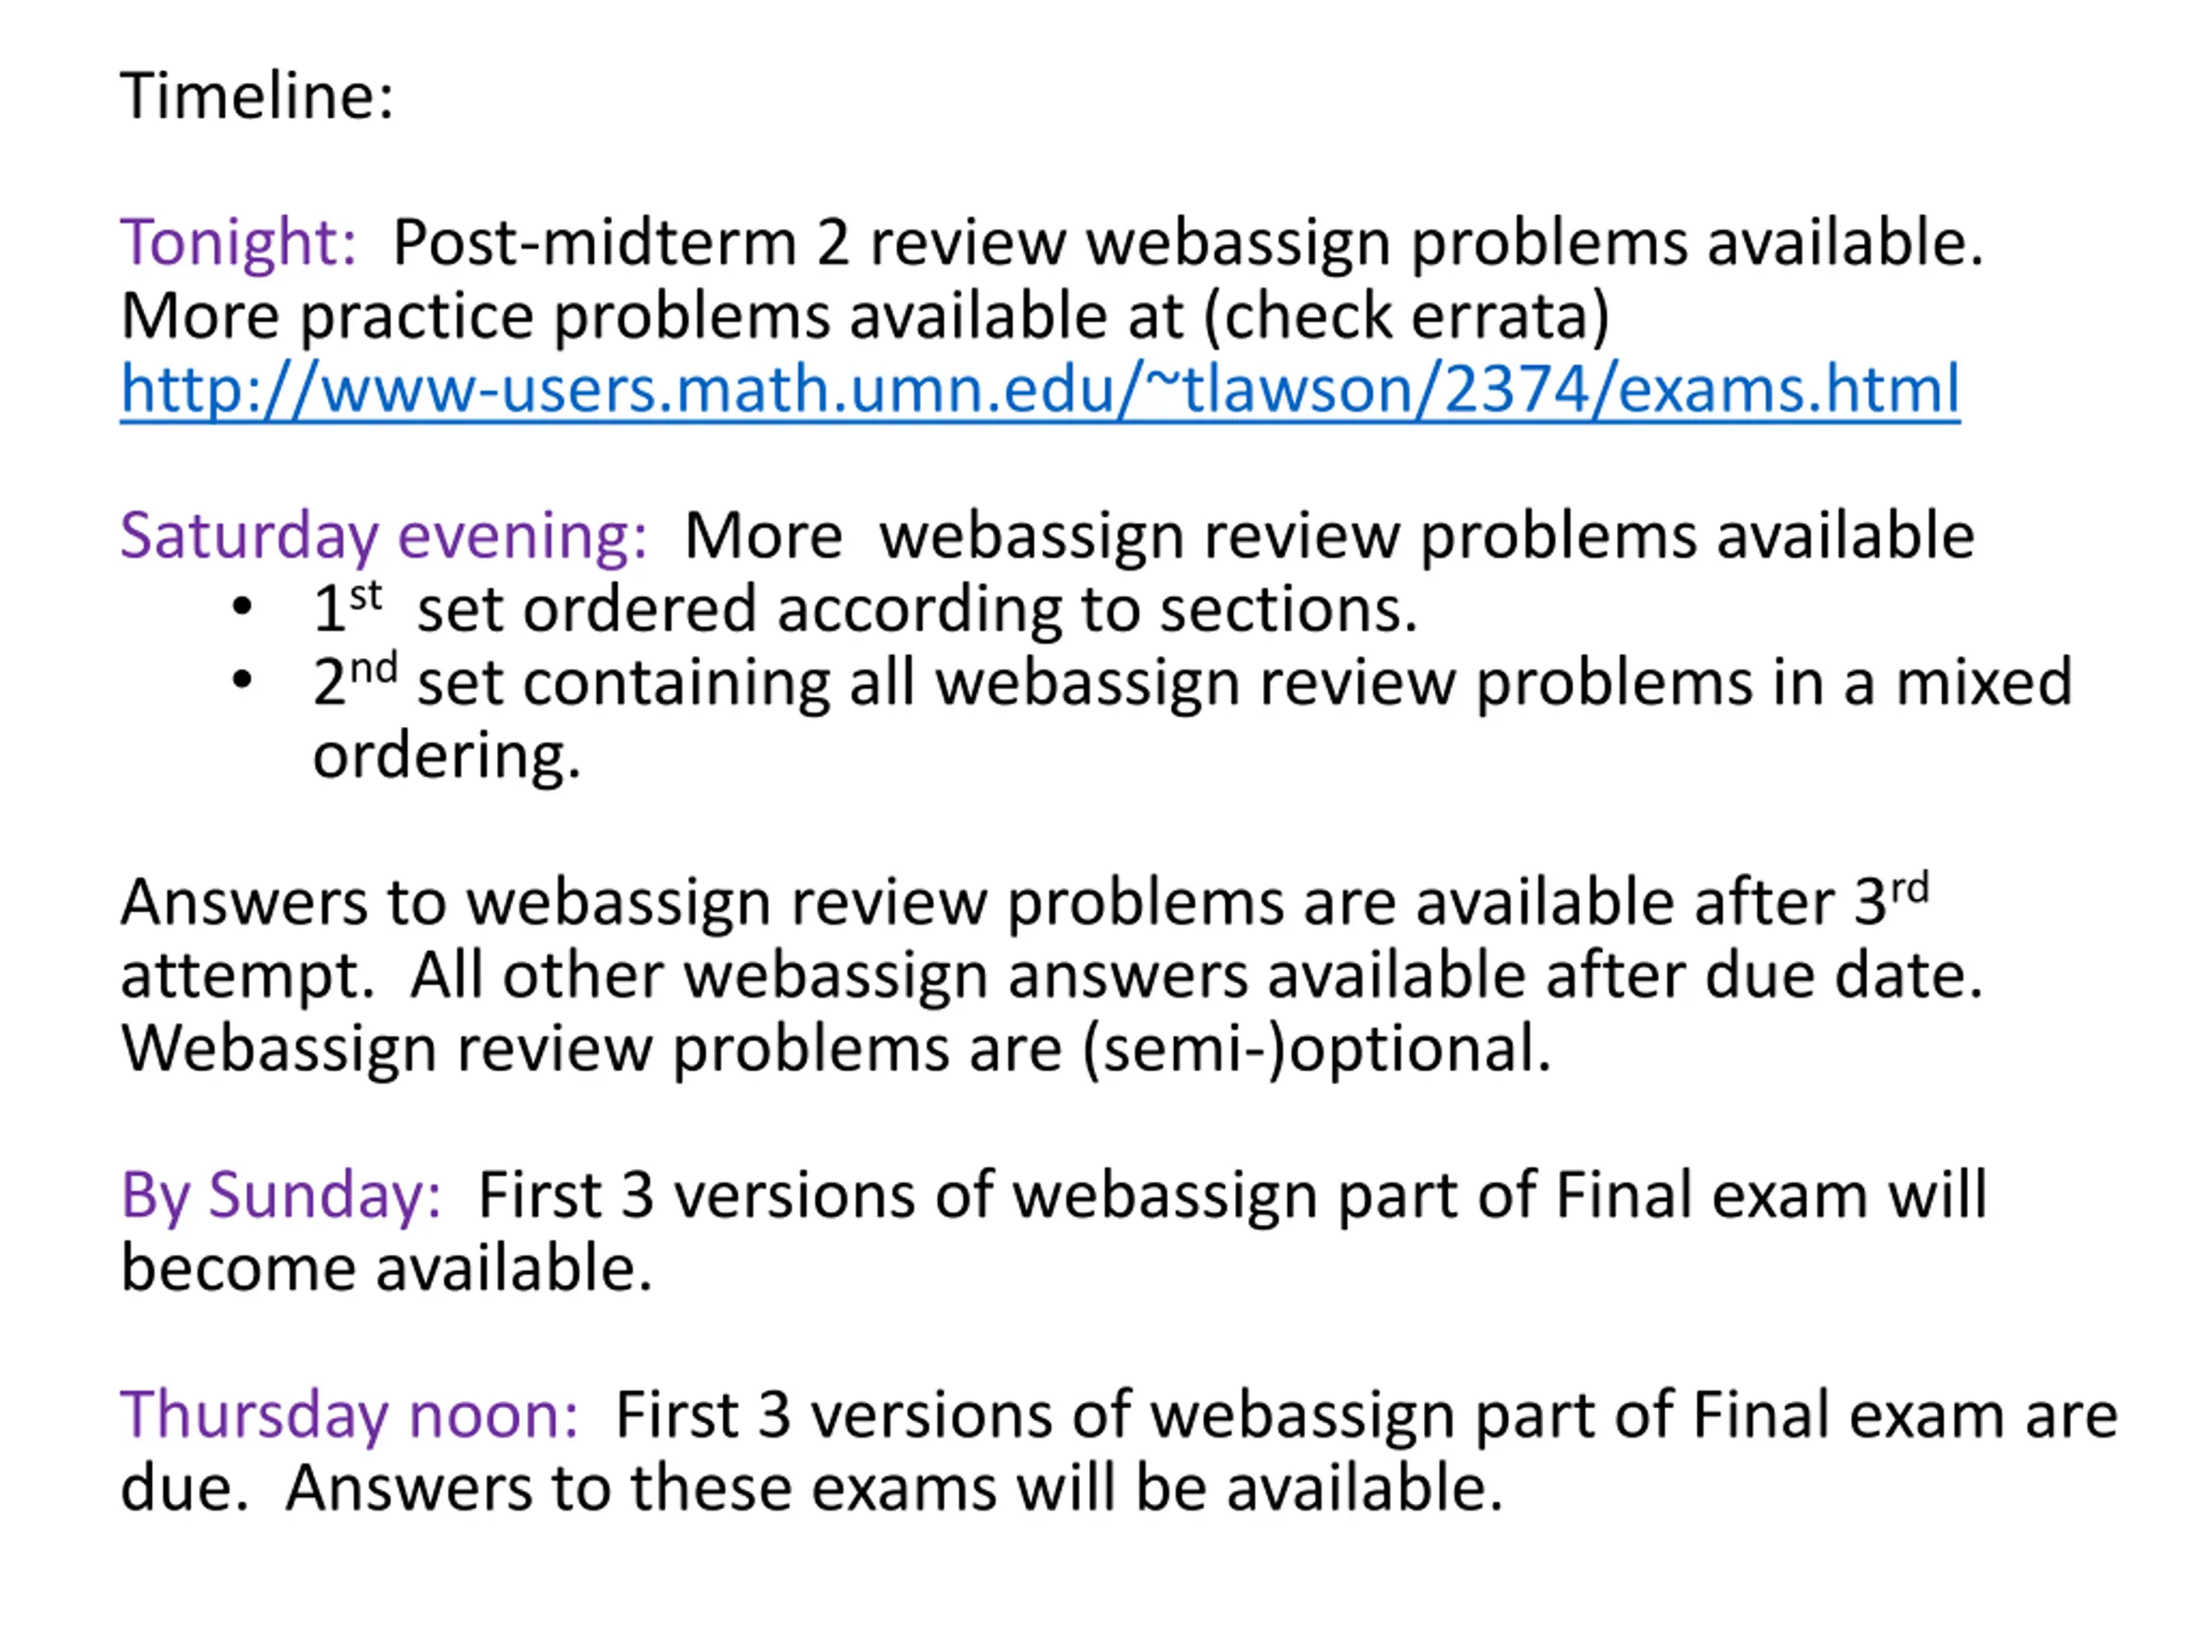Click the bullet before "1st set ordered"
The width and height of the screenshot is (2197, 1648).
click(241, 607)
